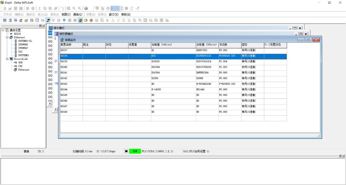Open the 帮助(H) menu
Image resolution: width=346 pixels, height=185 pixels.
tap(126, 15)
